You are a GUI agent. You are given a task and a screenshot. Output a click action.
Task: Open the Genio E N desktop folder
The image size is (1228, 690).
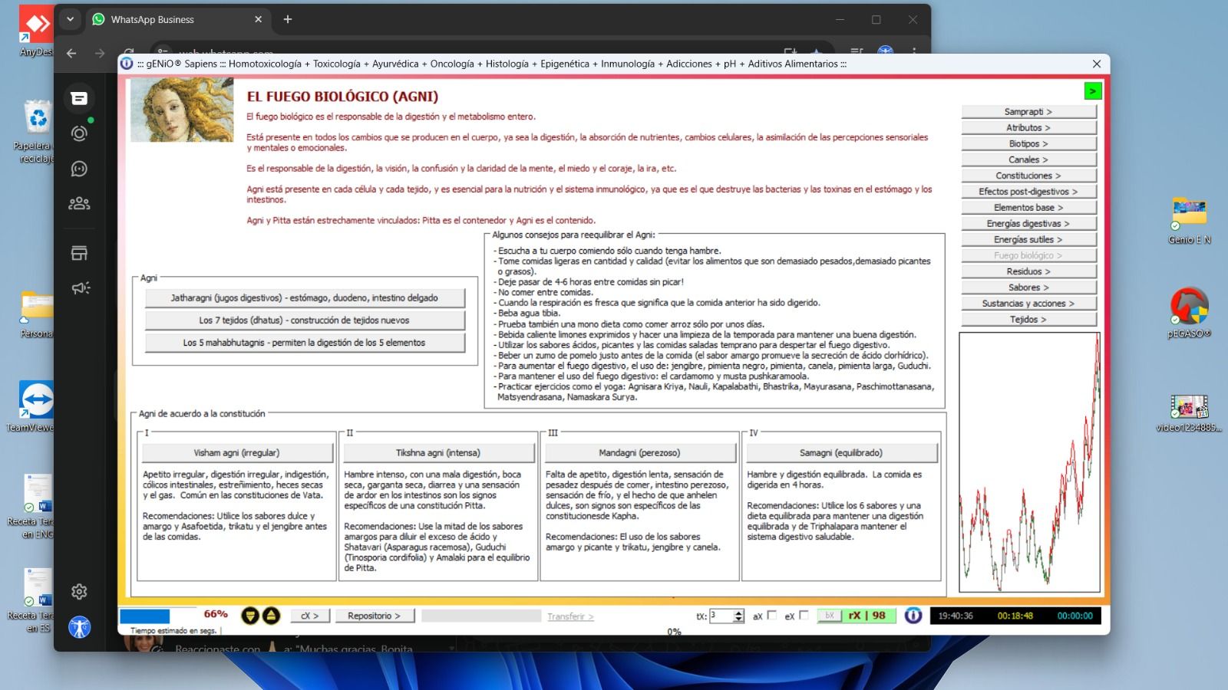click(x=1189, y=220)
